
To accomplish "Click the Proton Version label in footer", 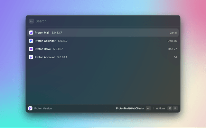I will tap(43, 108).
